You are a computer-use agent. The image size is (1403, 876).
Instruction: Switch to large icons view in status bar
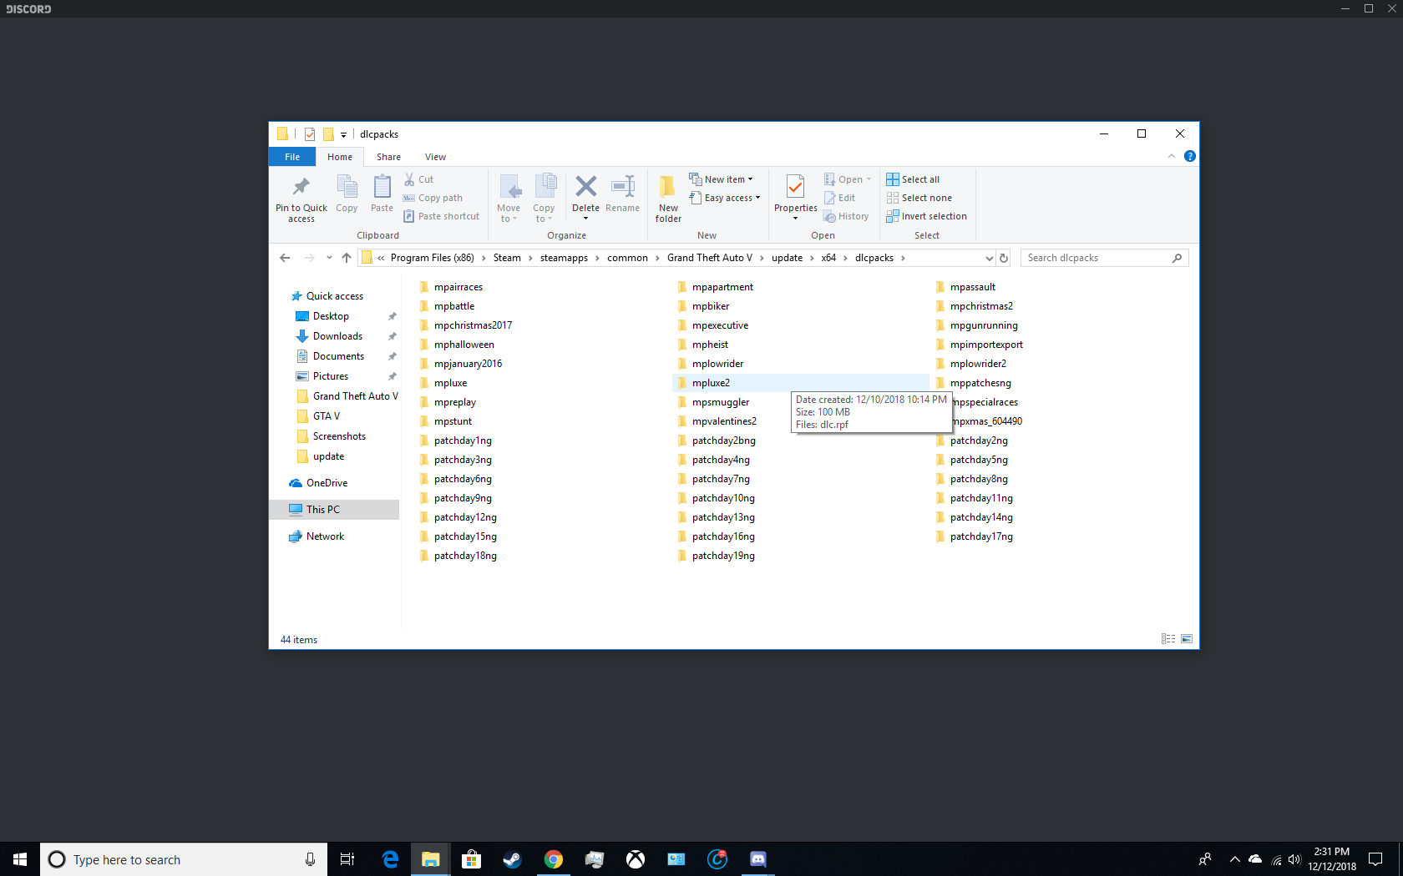(x=1187, y=639)
